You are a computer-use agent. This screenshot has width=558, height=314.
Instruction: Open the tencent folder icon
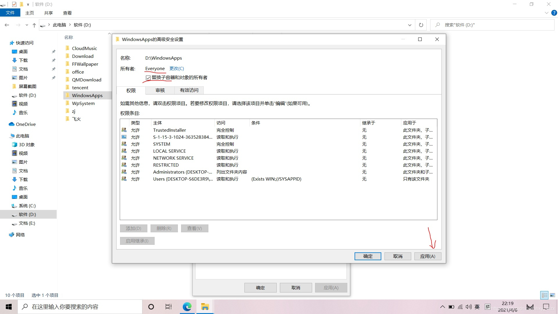click(68, 87)
